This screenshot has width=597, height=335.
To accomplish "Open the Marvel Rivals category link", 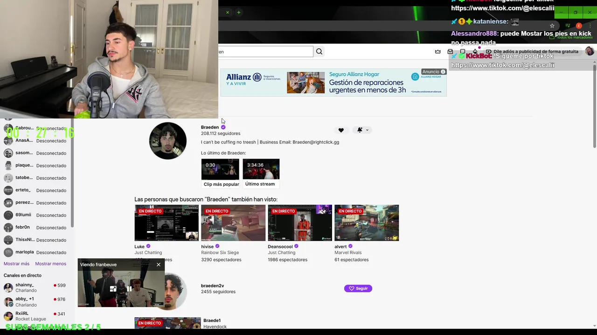I will 348,253.
